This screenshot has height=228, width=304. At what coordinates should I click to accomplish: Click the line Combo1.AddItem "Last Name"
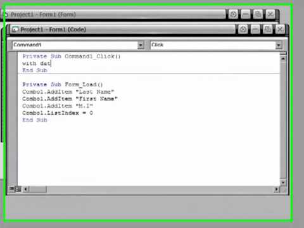click(68, 92)
